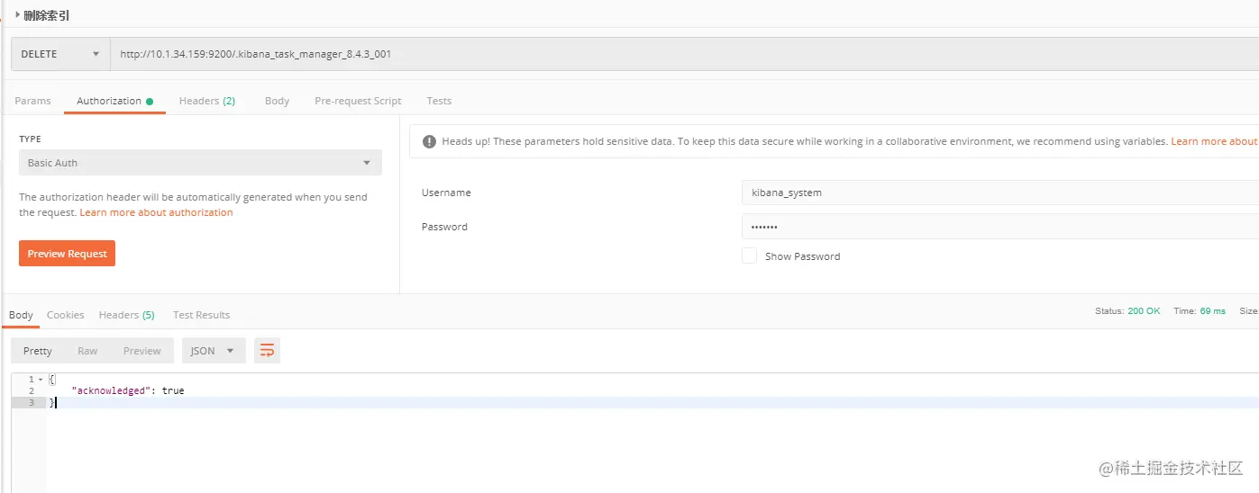The image size is (1259, 493).
Task: Open the Tests tab
Action: coord(439,101)
